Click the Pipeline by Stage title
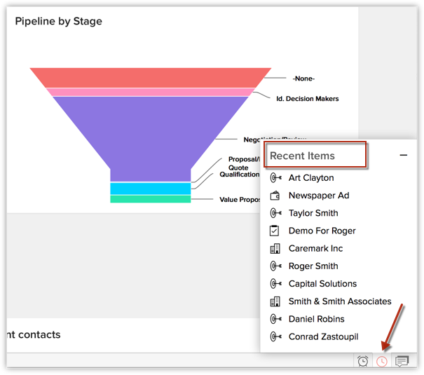The height and width of the screenshot is (375, 424). [59, 22]
